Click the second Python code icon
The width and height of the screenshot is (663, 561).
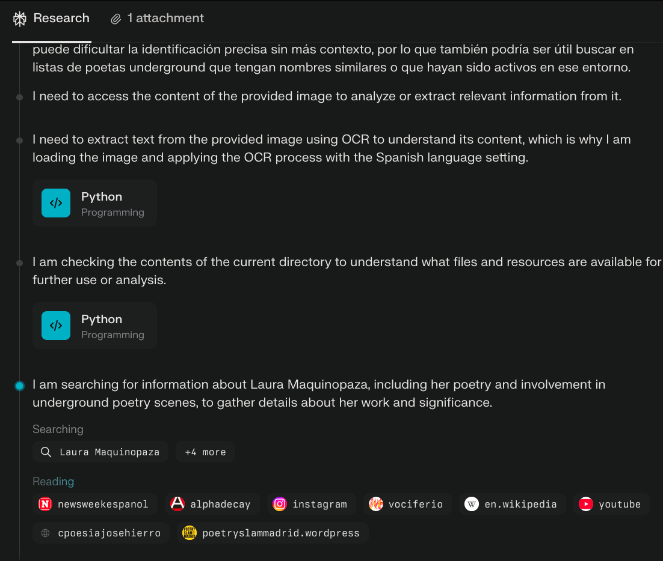(56, 326)
